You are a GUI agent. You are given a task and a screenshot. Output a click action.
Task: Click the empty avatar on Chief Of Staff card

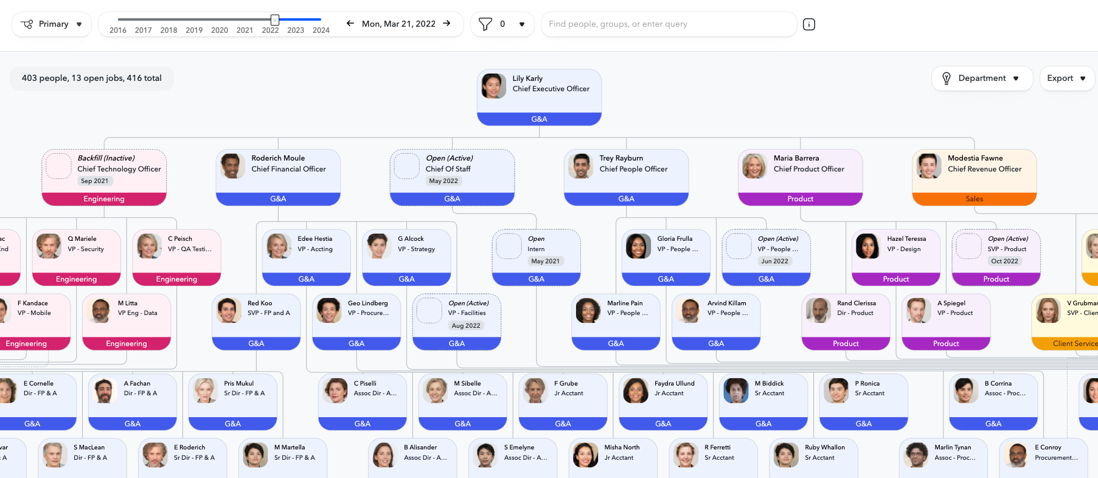[406, 166]
